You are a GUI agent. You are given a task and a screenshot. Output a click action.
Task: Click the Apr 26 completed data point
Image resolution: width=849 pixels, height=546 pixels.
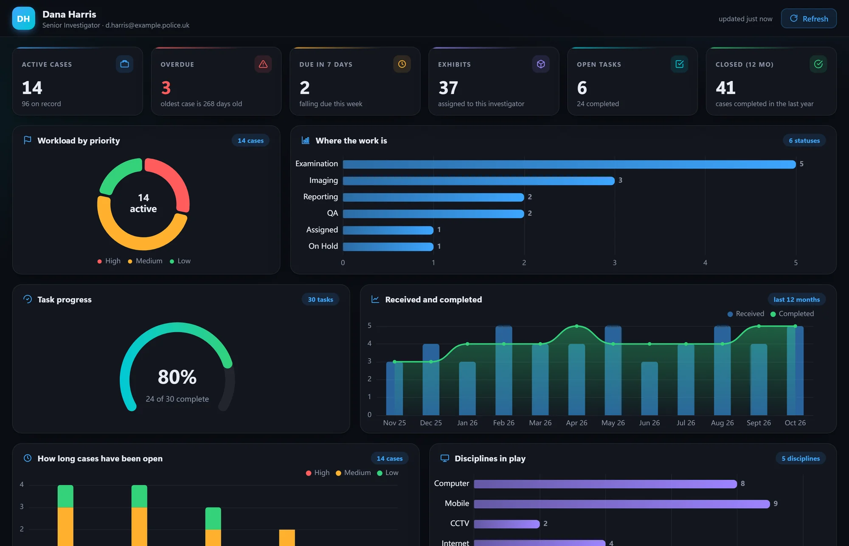click(576, 326)
